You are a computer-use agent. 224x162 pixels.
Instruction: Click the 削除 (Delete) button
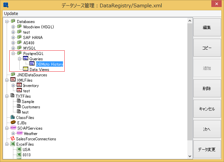click(207, 88)
